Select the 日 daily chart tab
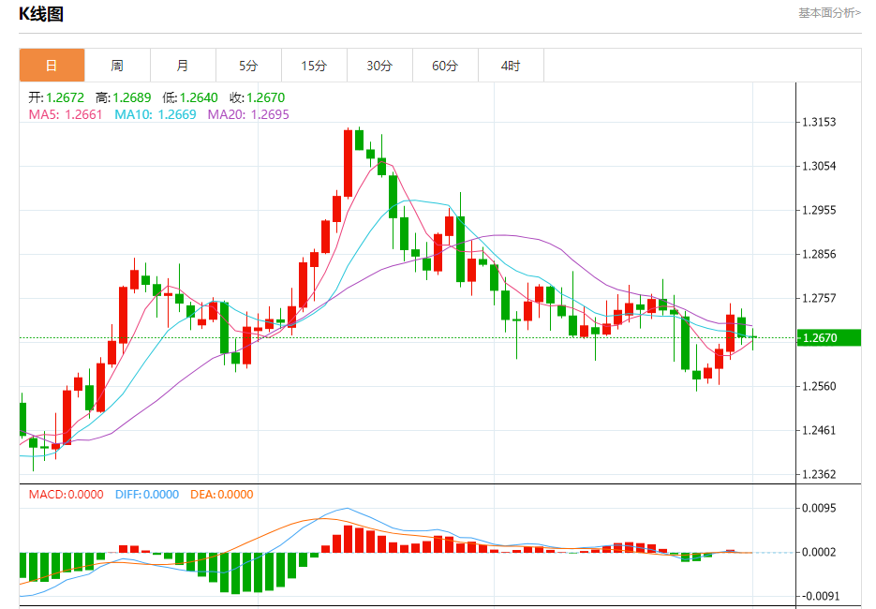This screenshot has height=609, width=876. click(x=52, y=66)
